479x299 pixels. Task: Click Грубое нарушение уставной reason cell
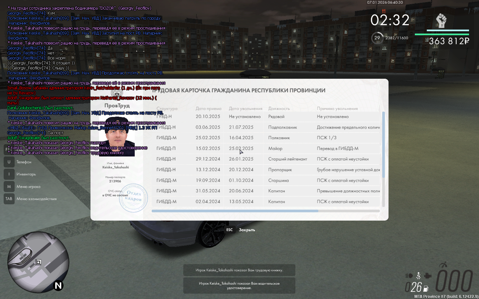click(x=348, y=170)
